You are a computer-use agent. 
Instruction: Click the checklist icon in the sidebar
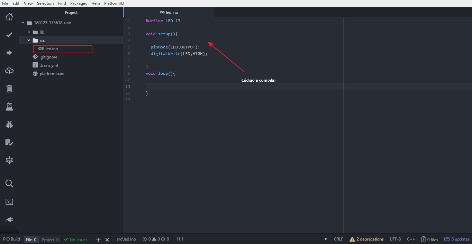(9, 142)
